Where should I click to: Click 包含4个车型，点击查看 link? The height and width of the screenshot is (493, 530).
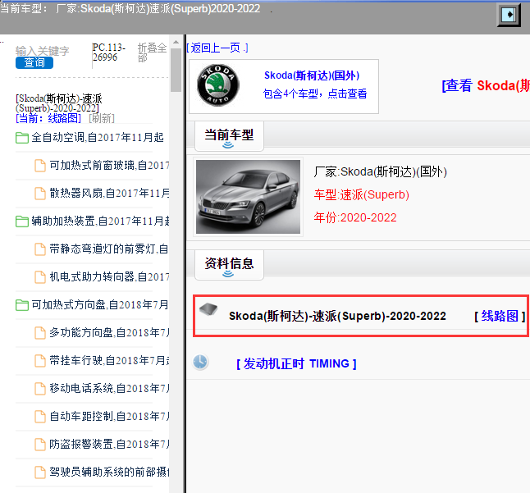(315, 94)
